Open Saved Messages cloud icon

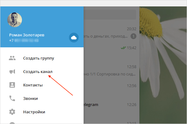74,38
